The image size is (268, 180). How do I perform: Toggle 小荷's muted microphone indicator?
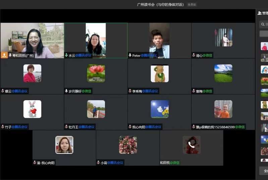coord(98,163)
